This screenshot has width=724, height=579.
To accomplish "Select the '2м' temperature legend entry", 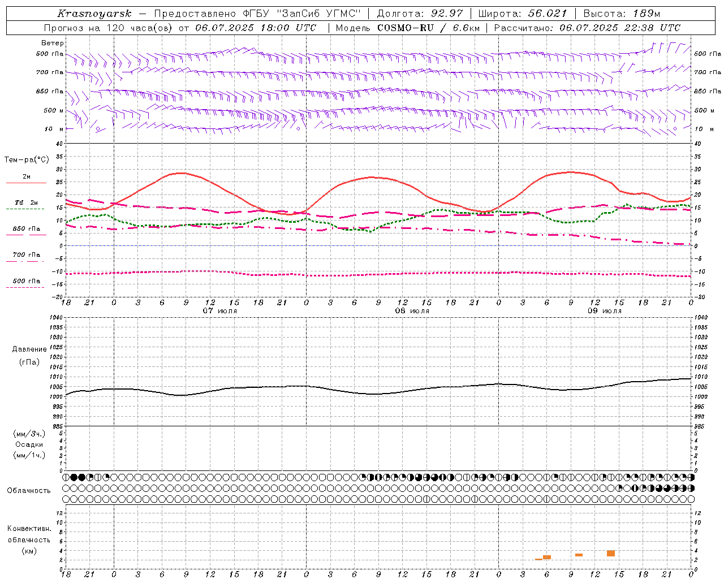I will 27,177.
